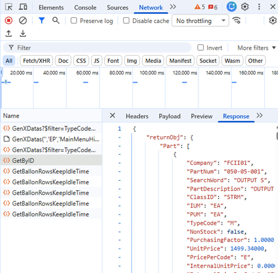The image size is (278, 273).
Task: Click the export HAR download icon
Action: [22, 33]
